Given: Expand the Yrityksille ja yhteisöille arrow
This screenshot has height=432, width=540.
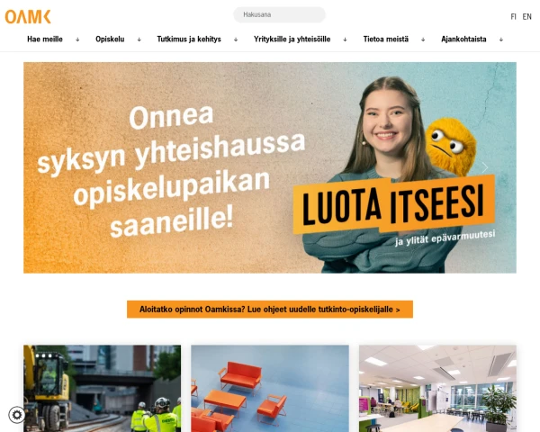Looking at the screenshot, I should click(x=345, y=40).
